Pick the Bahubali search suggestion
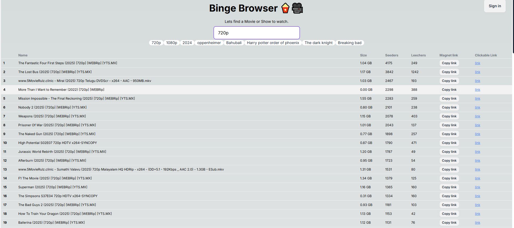Viewport: 514px width, 228px height. pyautogui.click(x=234, y=43)
